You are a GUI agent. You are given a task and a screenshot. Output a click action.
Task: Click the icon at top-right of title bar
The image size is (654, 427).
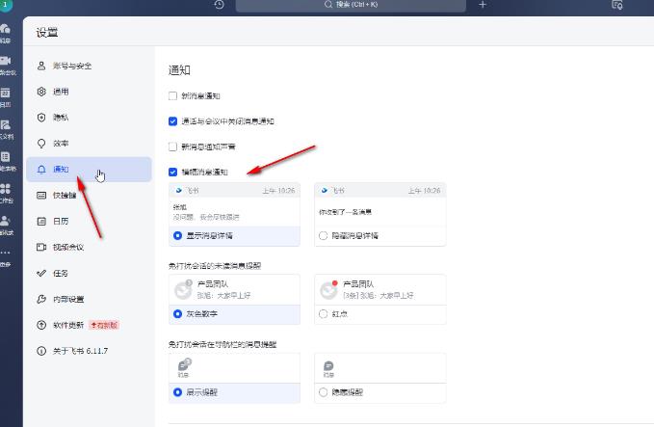(617, 5)
